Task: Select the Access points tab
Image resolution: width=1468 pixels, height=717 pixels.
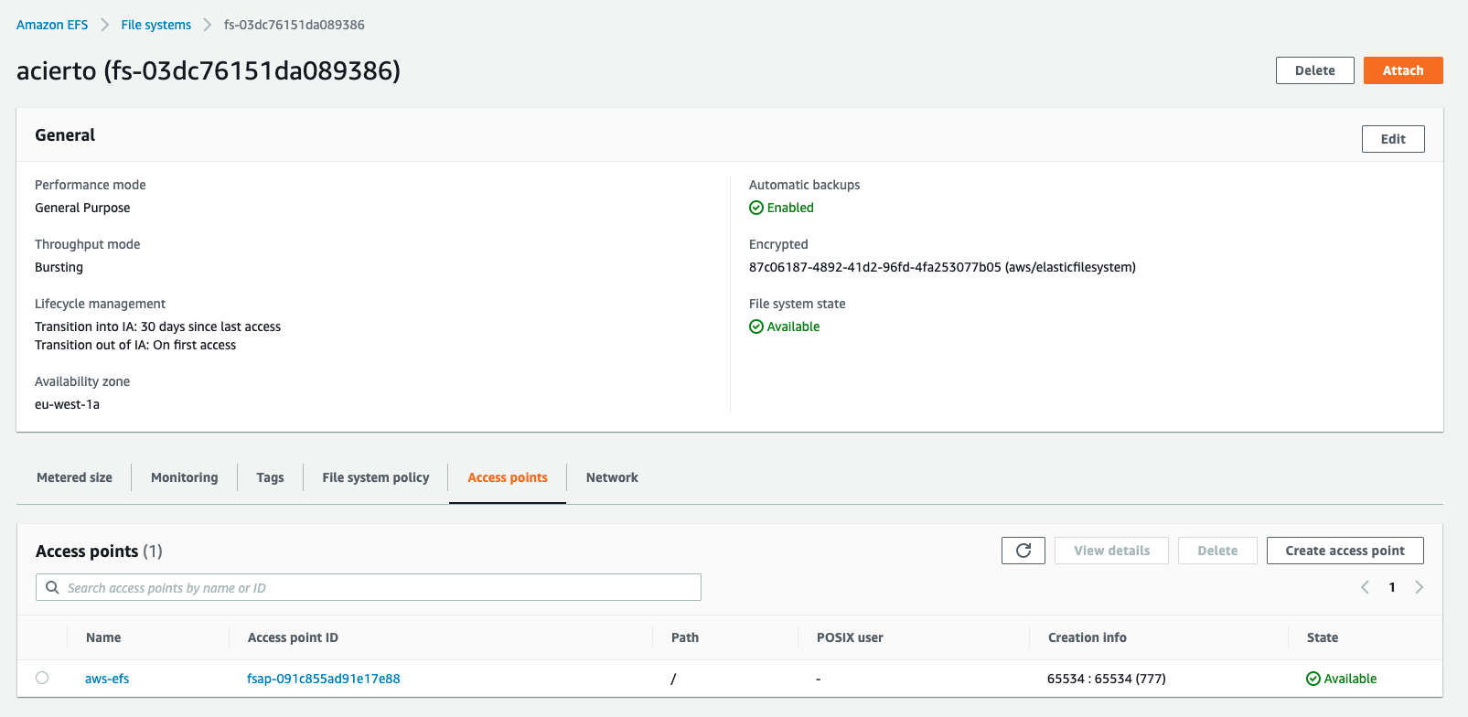Action: pyautogui.click(x=508, y=477)
